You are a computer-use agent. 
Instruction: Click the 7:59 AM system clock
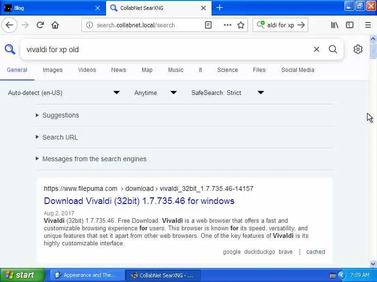360,275
